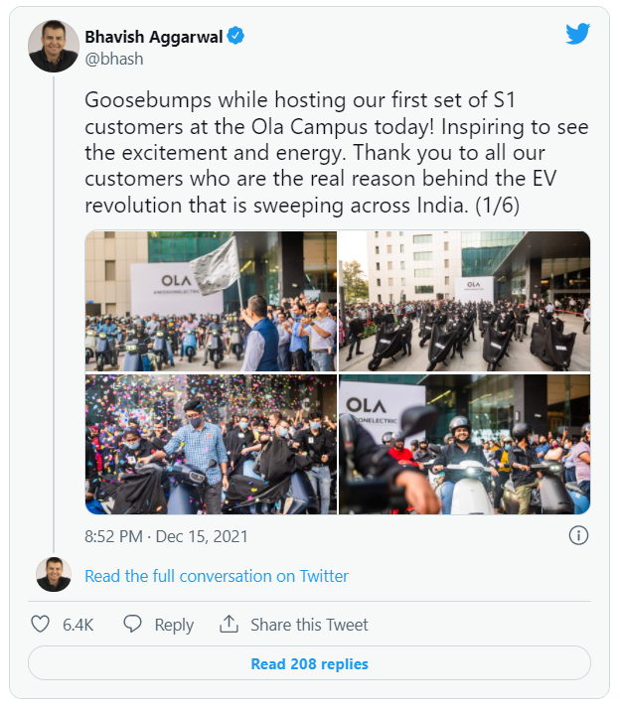Click the 6.4K likes count

(77, 625)
